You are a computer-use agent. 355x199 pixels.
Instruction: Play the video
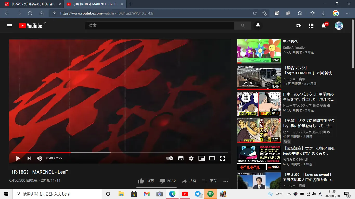(18, 158)
